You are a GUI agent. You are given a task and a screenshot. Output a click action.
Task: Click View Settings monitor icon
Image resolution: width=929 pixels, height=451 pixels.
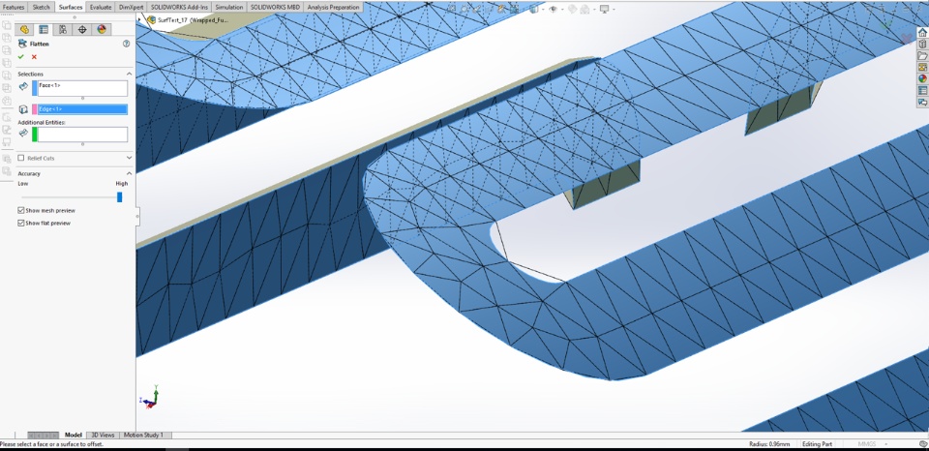tap(604, 9)
